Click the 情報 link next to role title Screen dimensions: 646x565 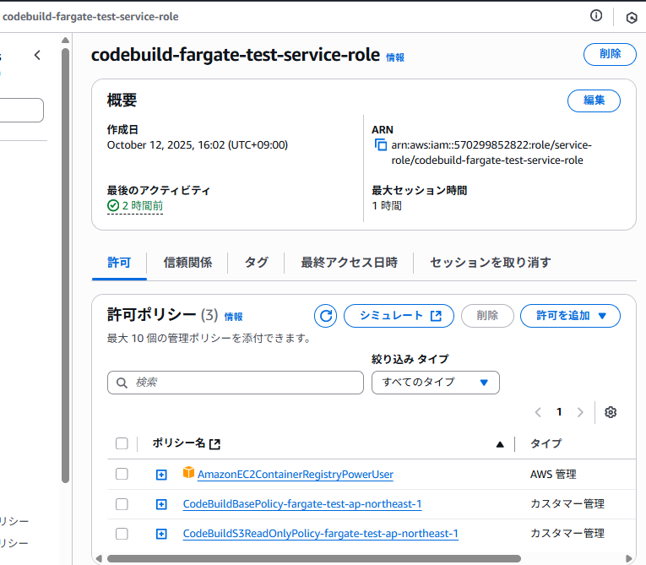point(395,57)
